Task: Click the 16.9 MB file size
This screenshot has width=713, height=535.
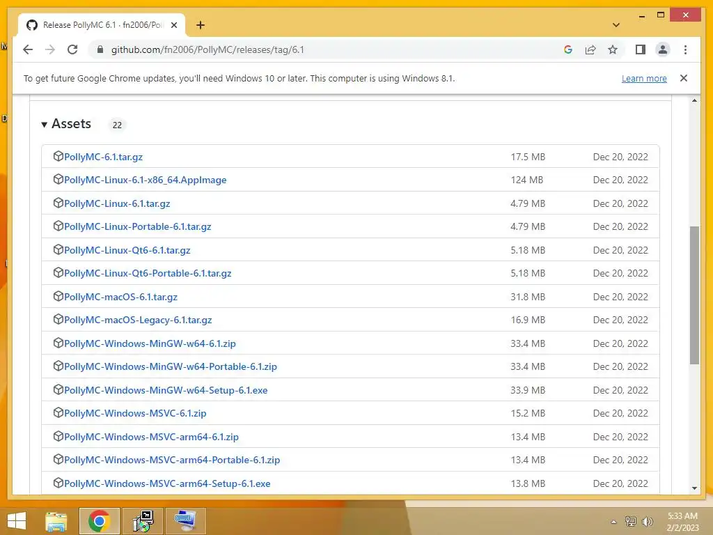Action: point(528,320)
